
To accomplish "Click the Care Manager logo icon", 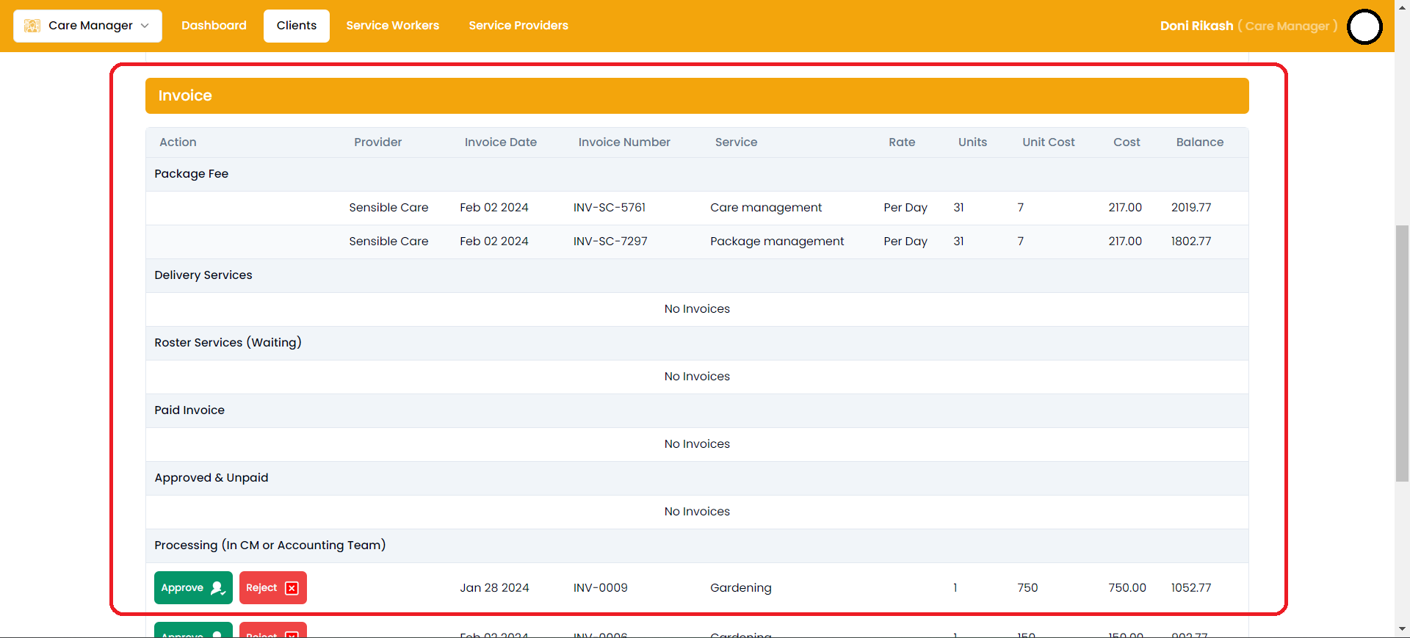I will pyautogui.click(x=32, y=26).
